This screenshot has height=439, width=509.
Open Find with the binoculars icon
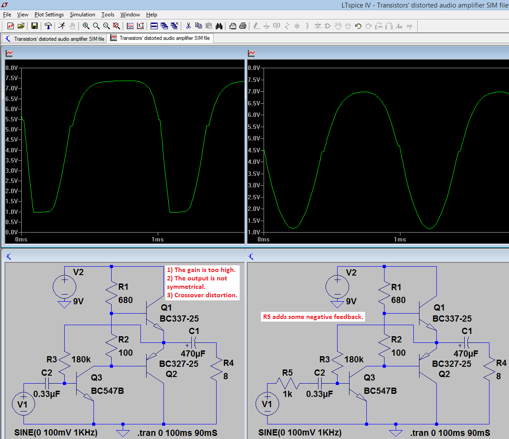[x=219, y=26]
